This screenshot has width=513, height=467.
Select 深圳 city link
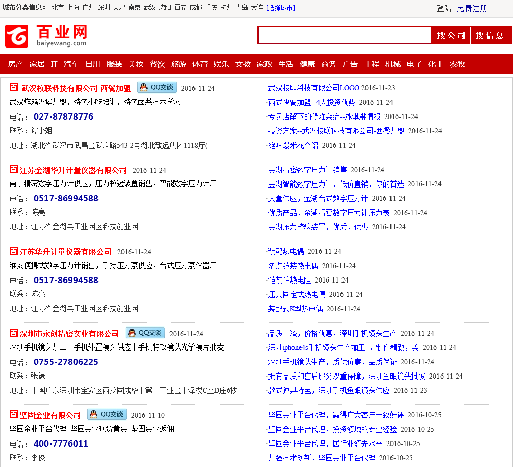pos(104,8)
